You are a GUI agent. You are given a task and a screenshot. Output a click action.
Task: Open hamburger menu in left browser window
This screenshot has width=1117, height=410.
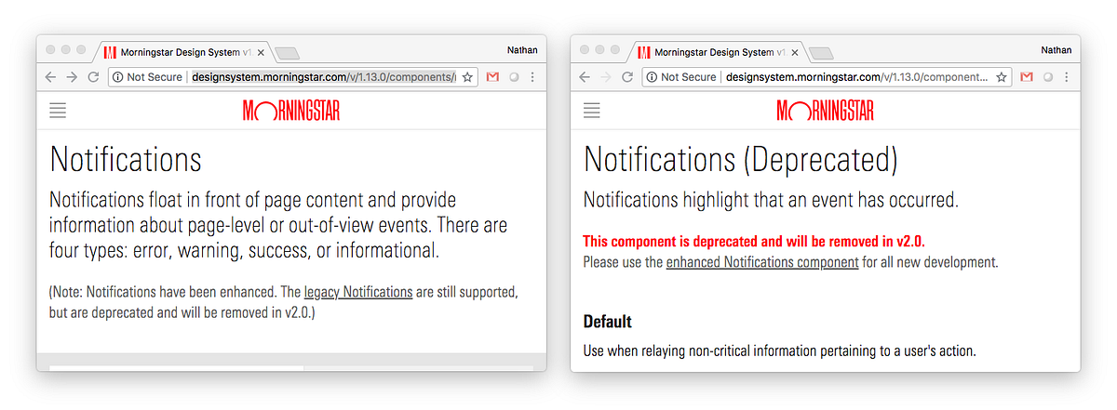click(x=58, y=112)
